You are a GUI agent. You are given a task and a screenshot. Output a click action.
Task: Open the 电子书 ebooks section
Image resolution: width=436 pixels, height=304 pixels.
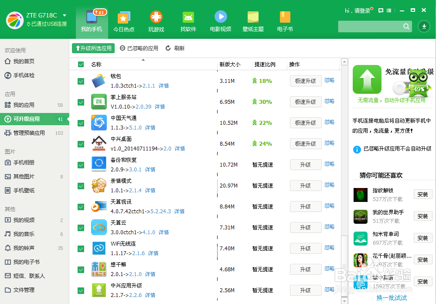(x=284, y=21)
